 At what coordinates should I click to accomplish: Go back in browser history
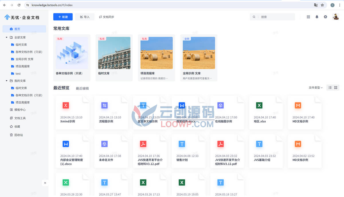[5, 5]
